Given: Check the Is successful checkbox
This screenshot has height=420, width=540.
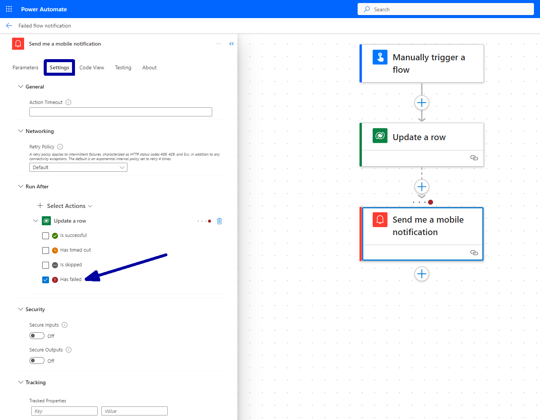Looking at the screenshot, I should (x=46, y=236).
